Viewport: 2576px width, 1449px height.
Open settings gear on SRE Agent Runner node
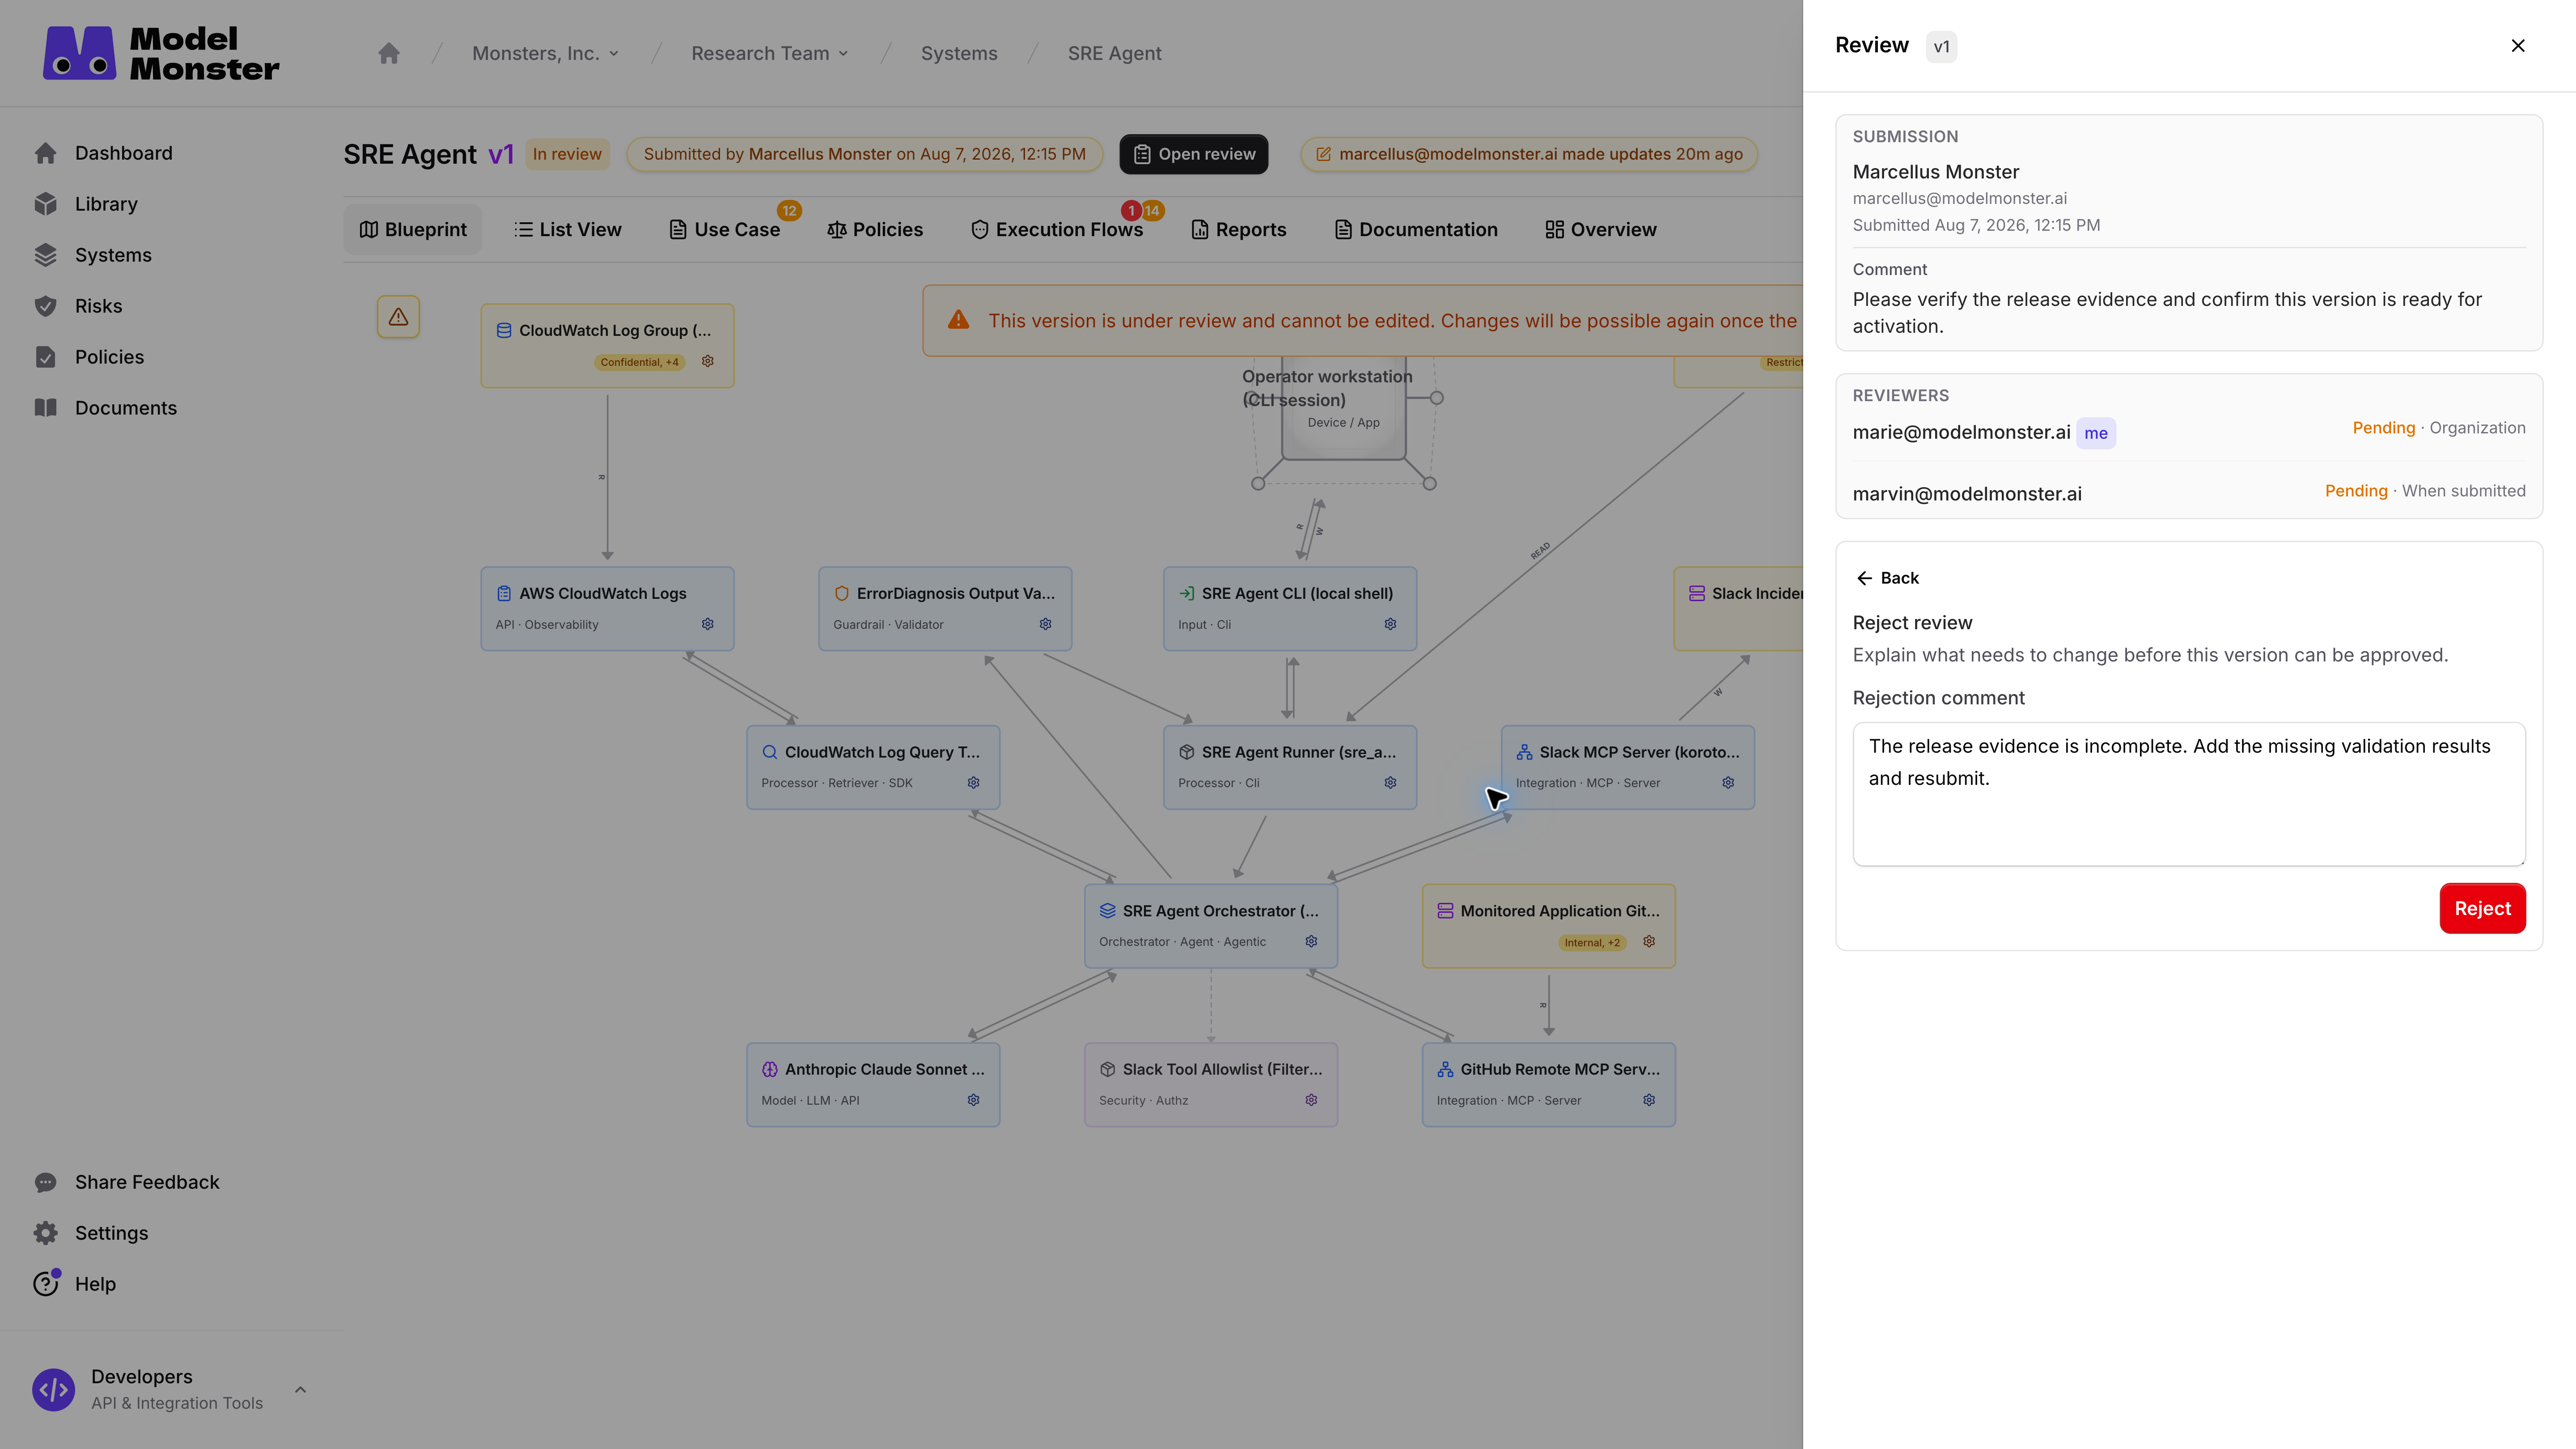tap(1391, 783)
